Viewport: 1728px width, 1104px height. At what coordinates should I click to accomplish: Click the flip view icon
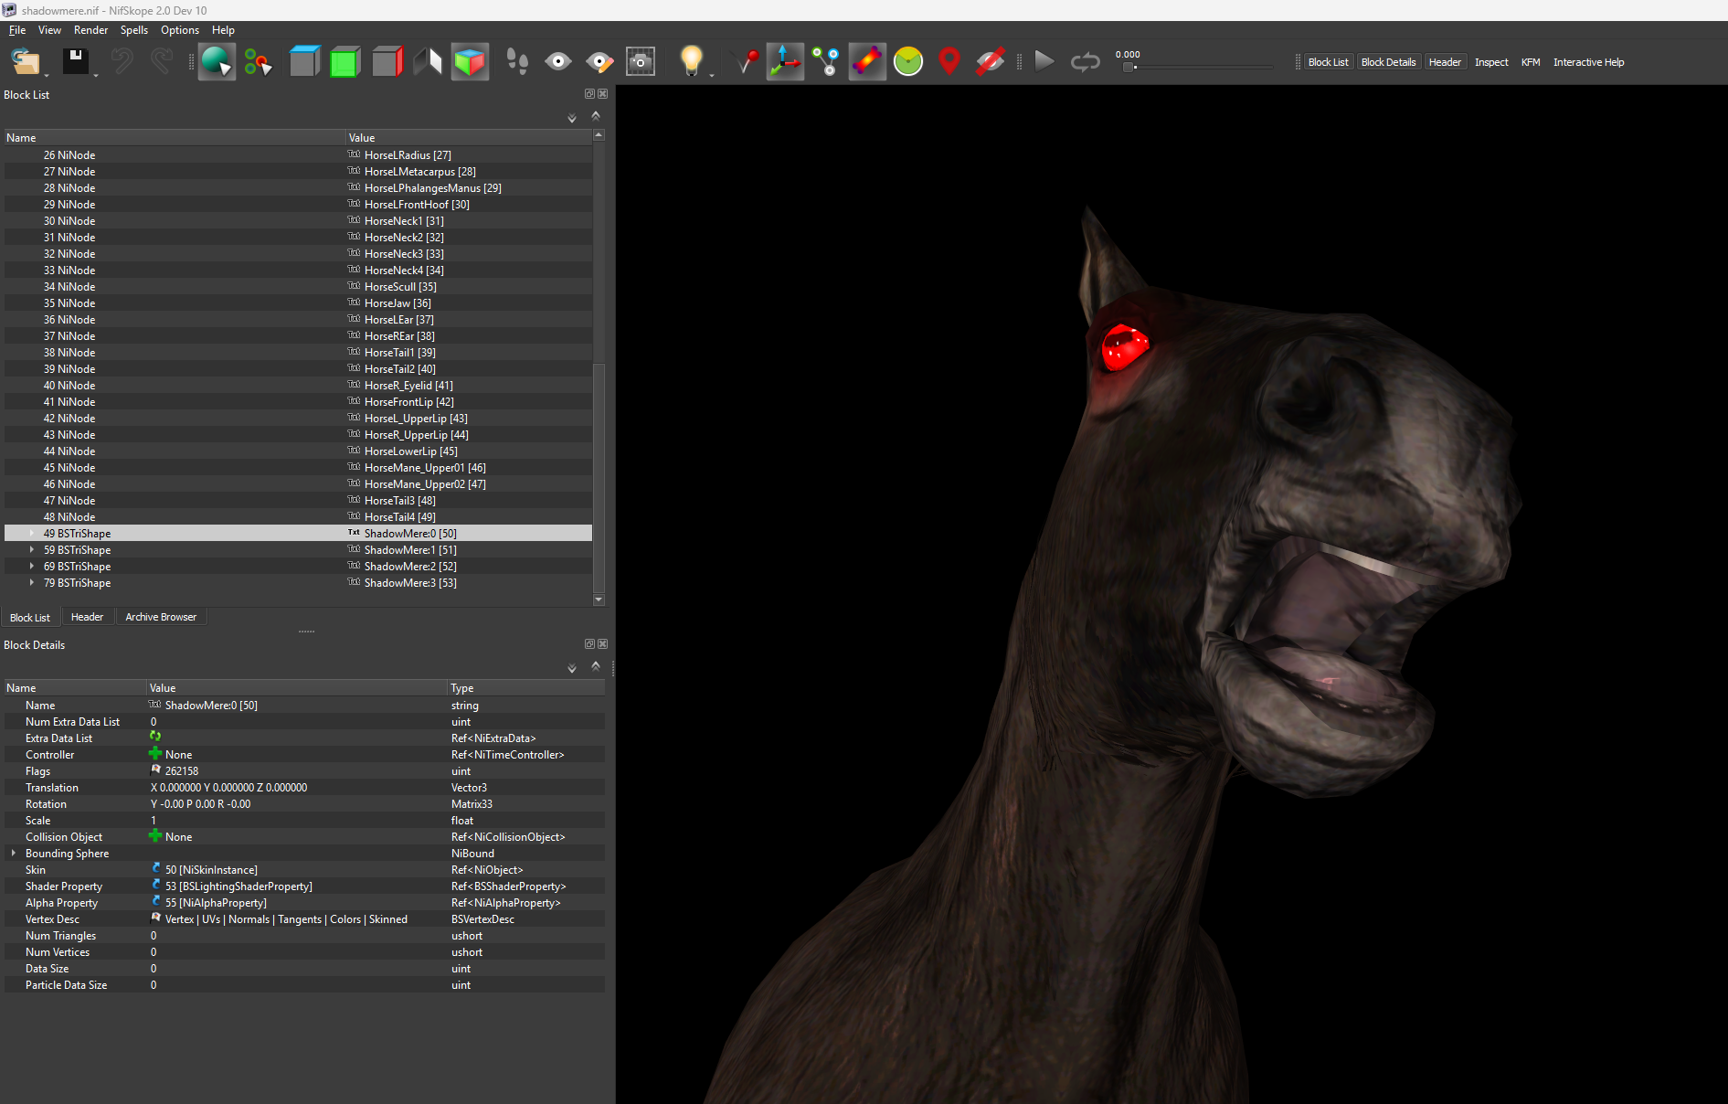428,62
